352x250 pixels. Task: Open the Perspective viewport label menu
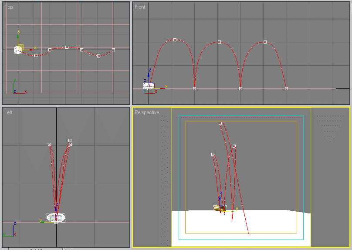[147, 112]
